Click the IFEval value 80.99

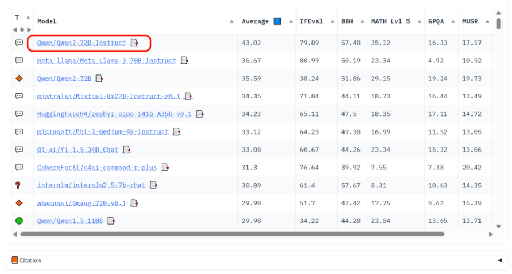(309, 61)
